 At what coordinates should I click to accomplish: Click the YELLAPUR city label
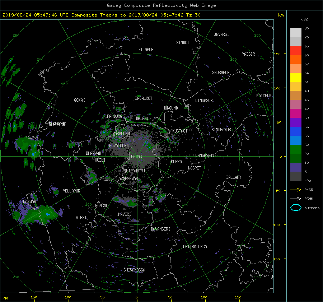pos(71,191)
